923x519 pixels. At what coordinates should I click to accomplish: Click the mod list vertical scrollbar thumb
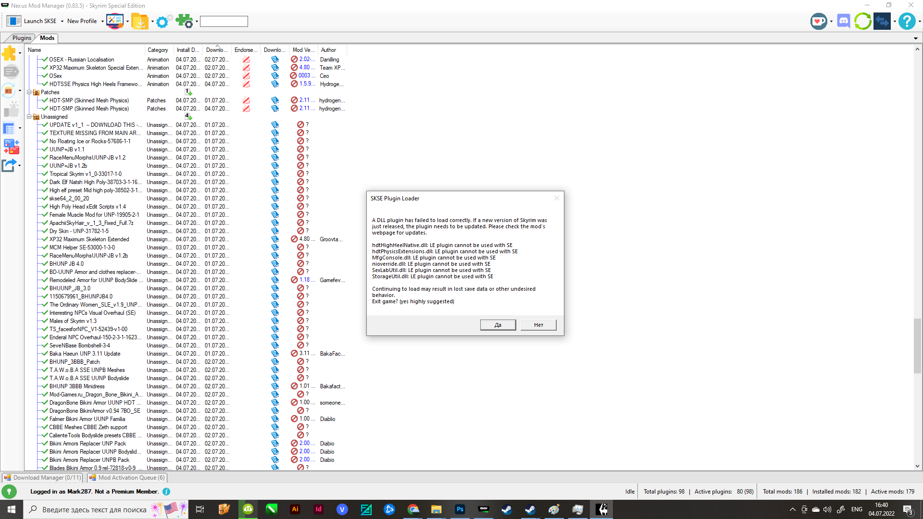pos(917,346)
